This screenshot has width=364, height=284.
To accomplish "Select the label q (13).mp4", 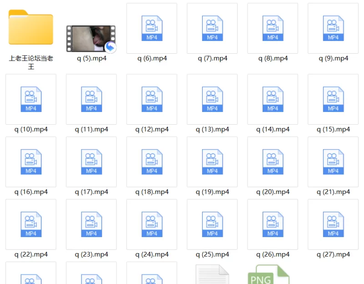I will (x=212, y=129).
